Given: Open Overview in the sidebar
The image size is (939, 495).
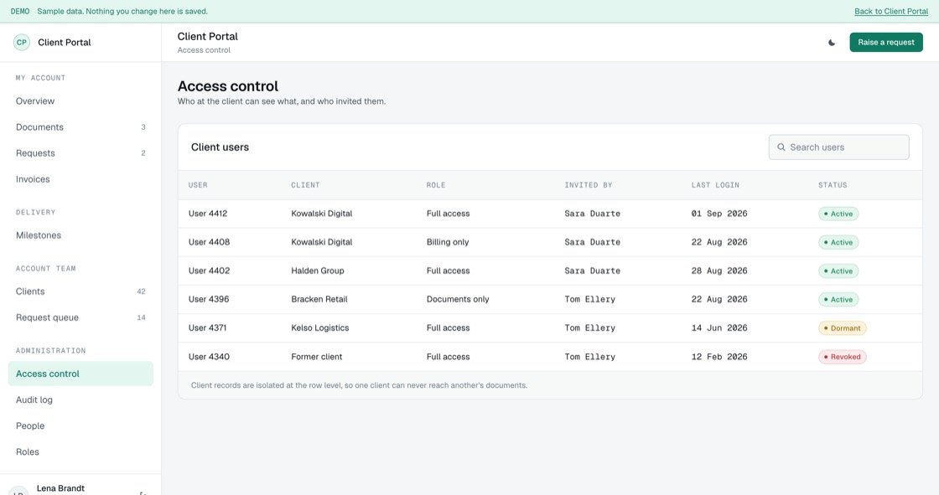Looking at the screenshot, I should click(80, 101).
